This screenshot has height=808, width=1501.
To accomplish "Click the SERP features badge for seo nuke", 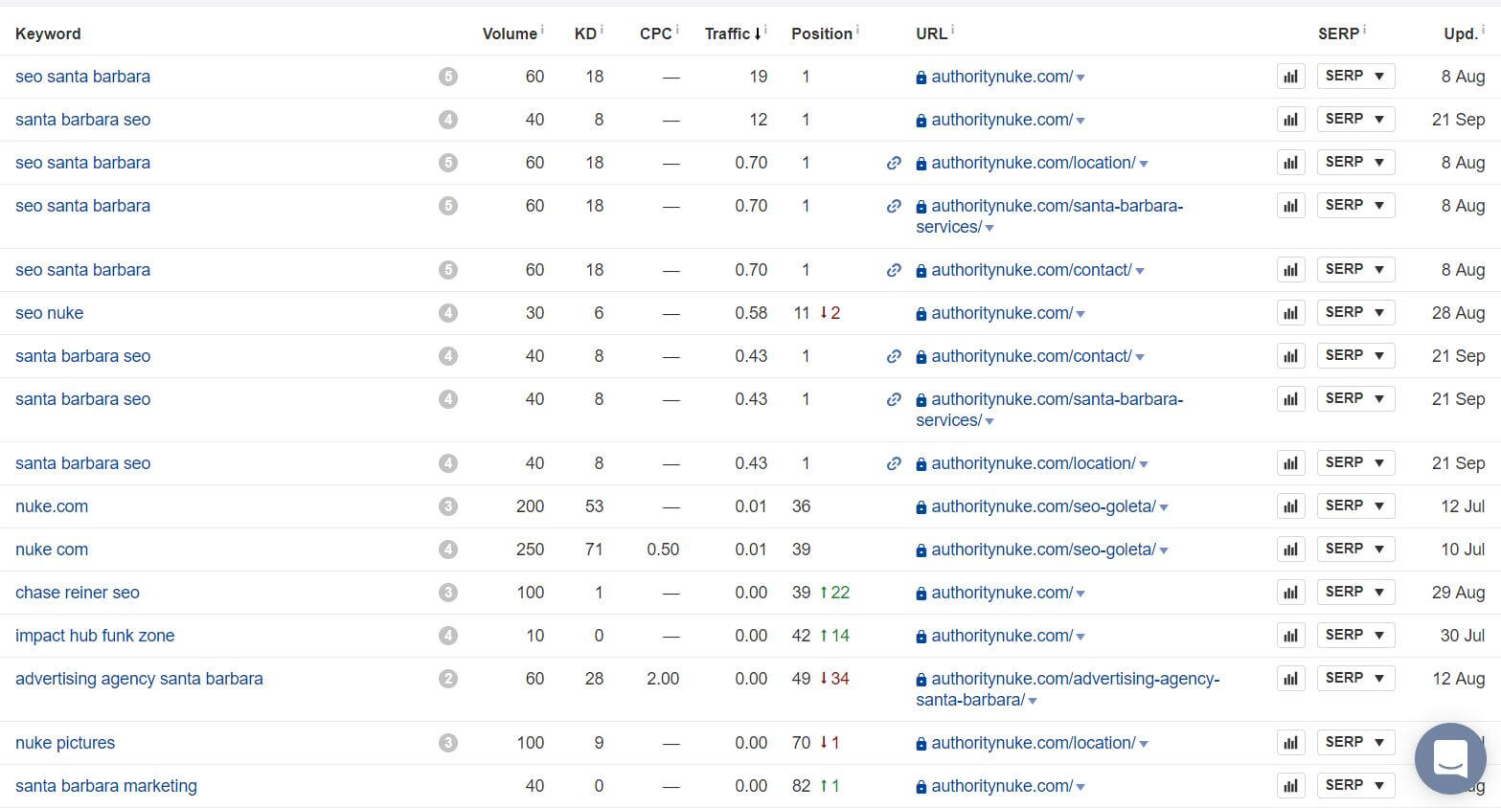I will click(448, 313).
